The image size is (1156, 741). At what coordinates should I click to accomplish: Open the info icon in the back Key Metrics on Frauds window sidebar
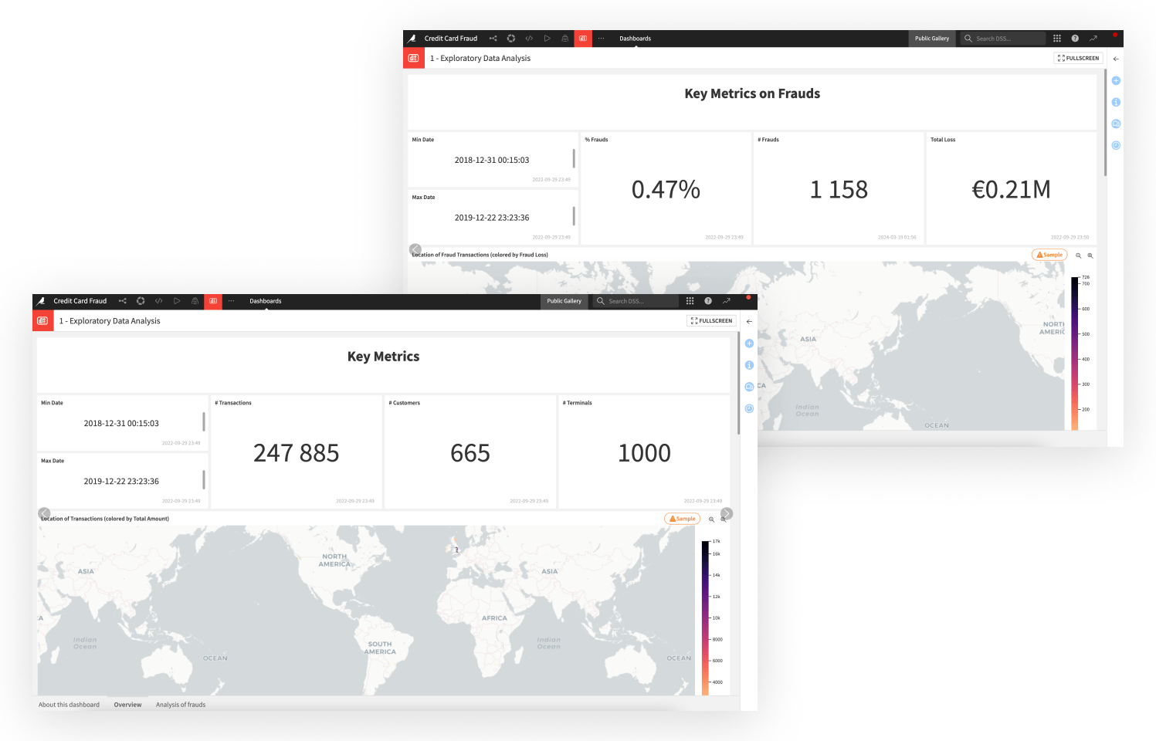[1116, 102]
